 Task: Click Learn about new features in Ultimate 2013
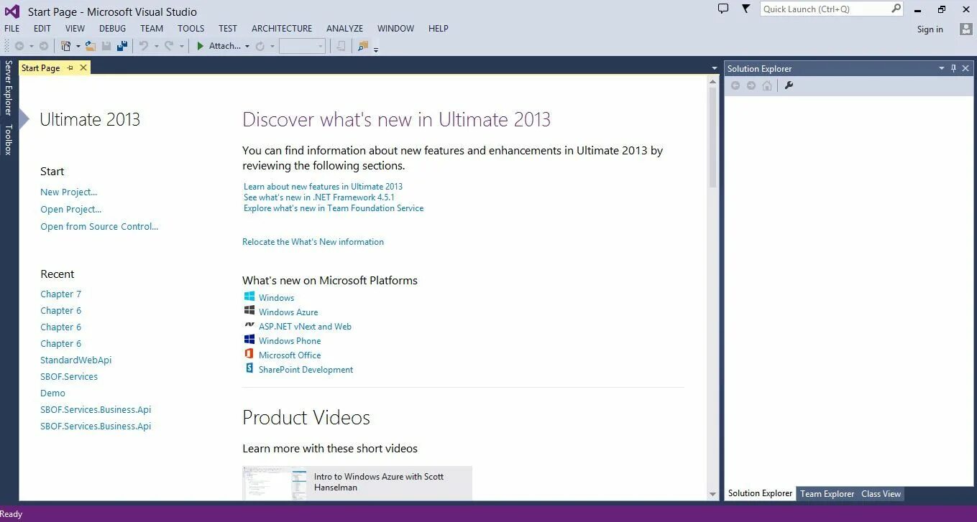coord(324,186)
